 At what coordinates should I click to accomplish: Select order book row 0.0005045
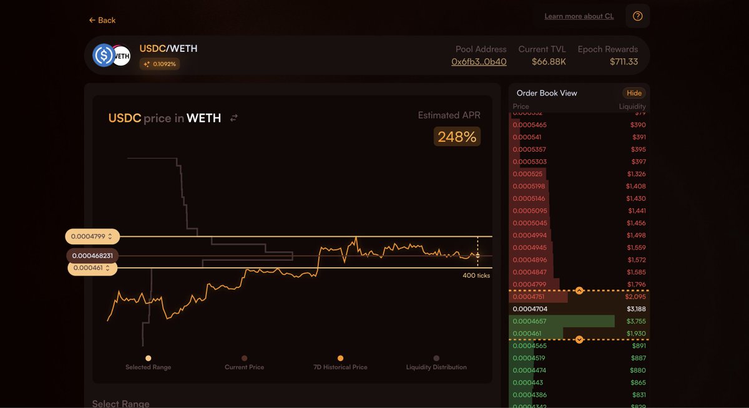pos(579,223)
